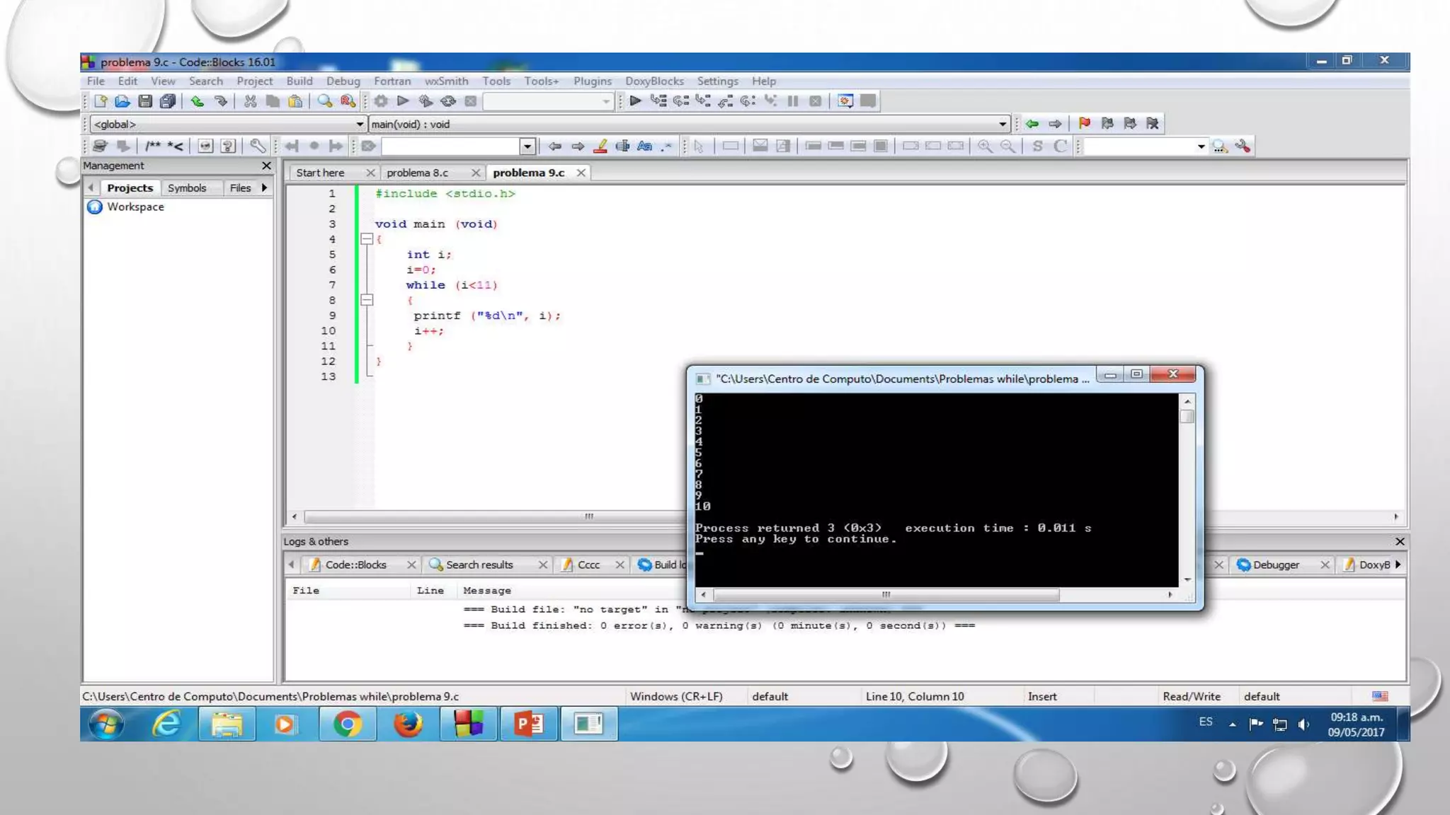This screenshot has height=815, width=1450.
Task: Collapse the fold marker at line 4
Action: 367,239
